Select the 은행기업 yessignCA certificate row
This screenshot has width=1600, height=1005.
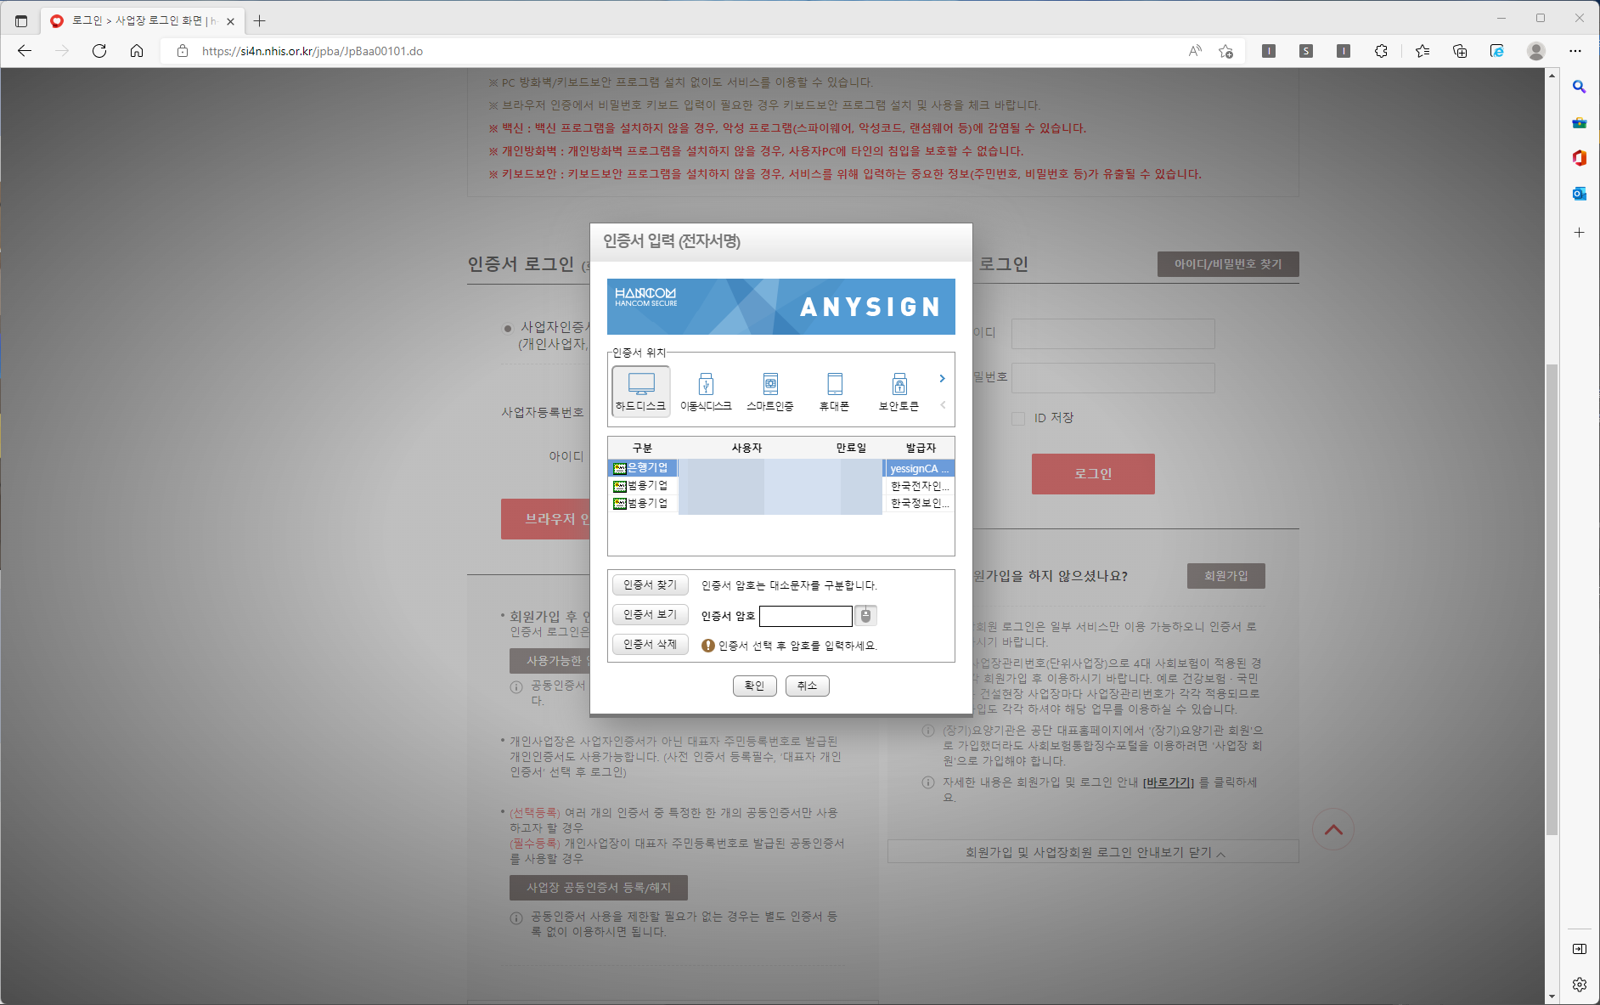click(x=781, y=468)
